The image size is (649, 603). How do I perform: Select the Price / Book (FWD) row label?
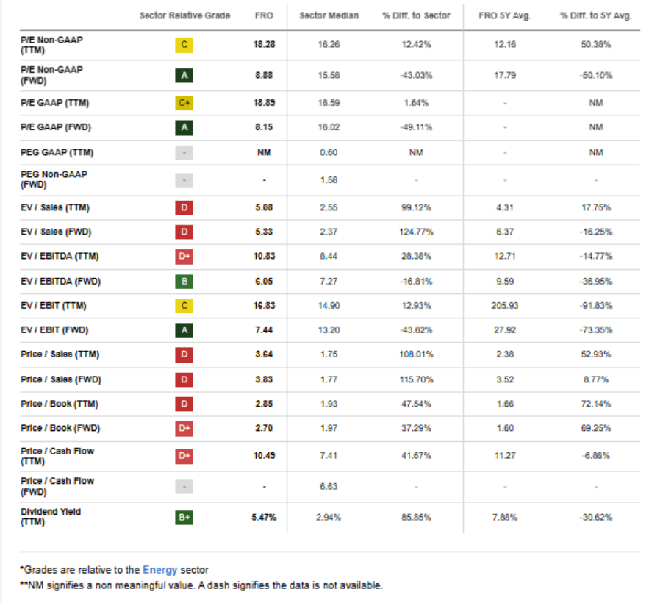pyautogui.click(x=60, y=428)
